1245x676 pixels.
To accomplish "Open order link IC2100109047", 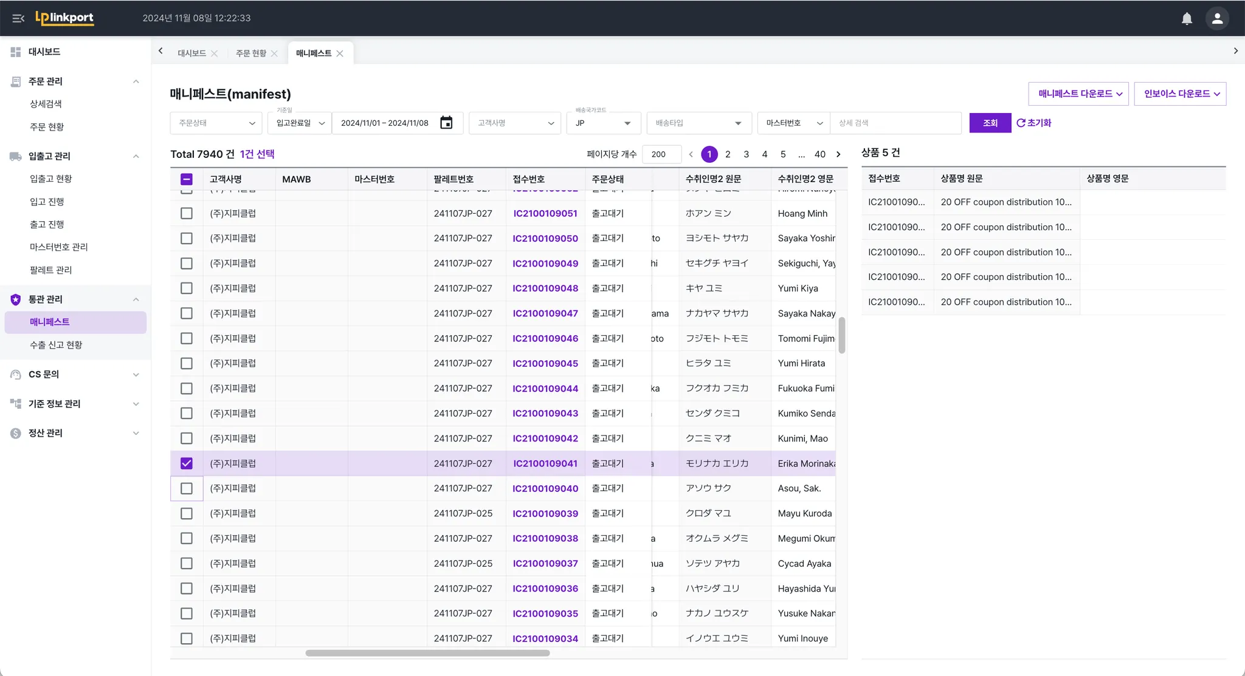I will tap(545, 313).
